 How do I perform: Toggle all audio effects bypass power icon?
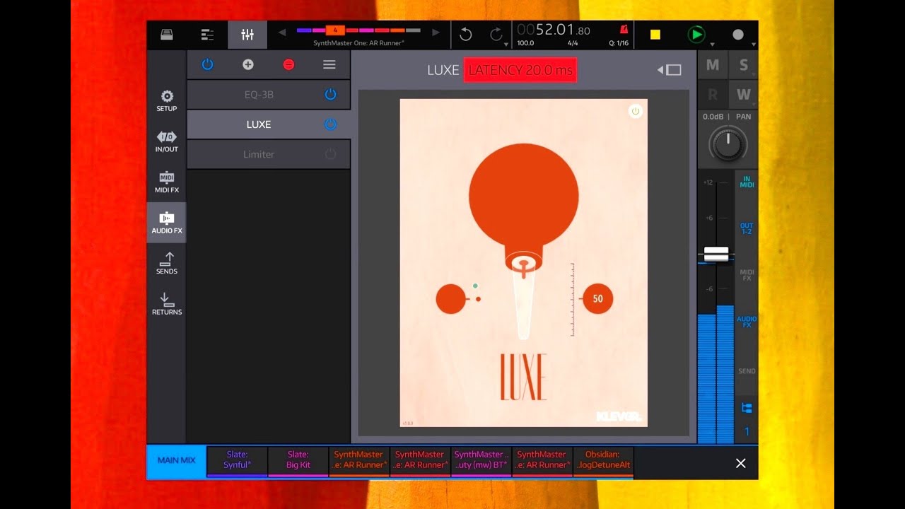pyautogui.click(x=207, y=64)
